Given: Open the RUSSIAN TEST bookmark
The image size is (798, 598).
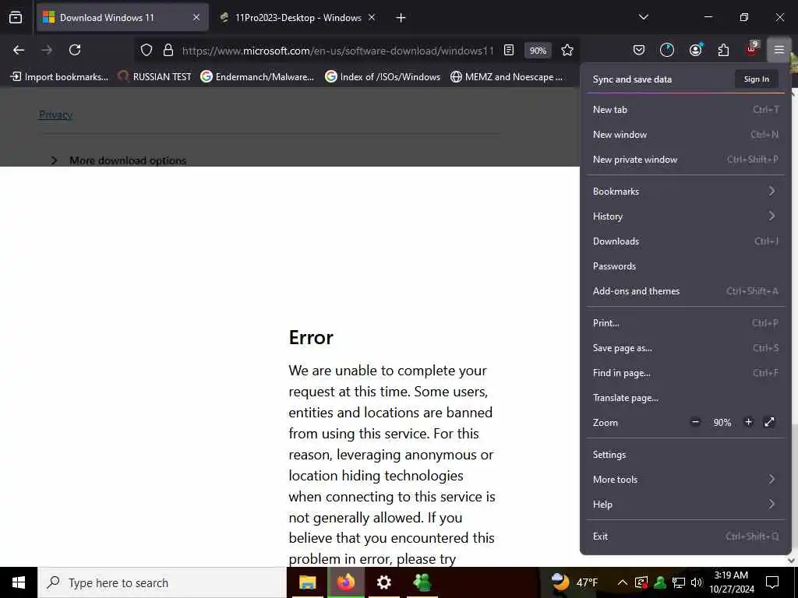Looking at the screenshot, I should (154, 77).
